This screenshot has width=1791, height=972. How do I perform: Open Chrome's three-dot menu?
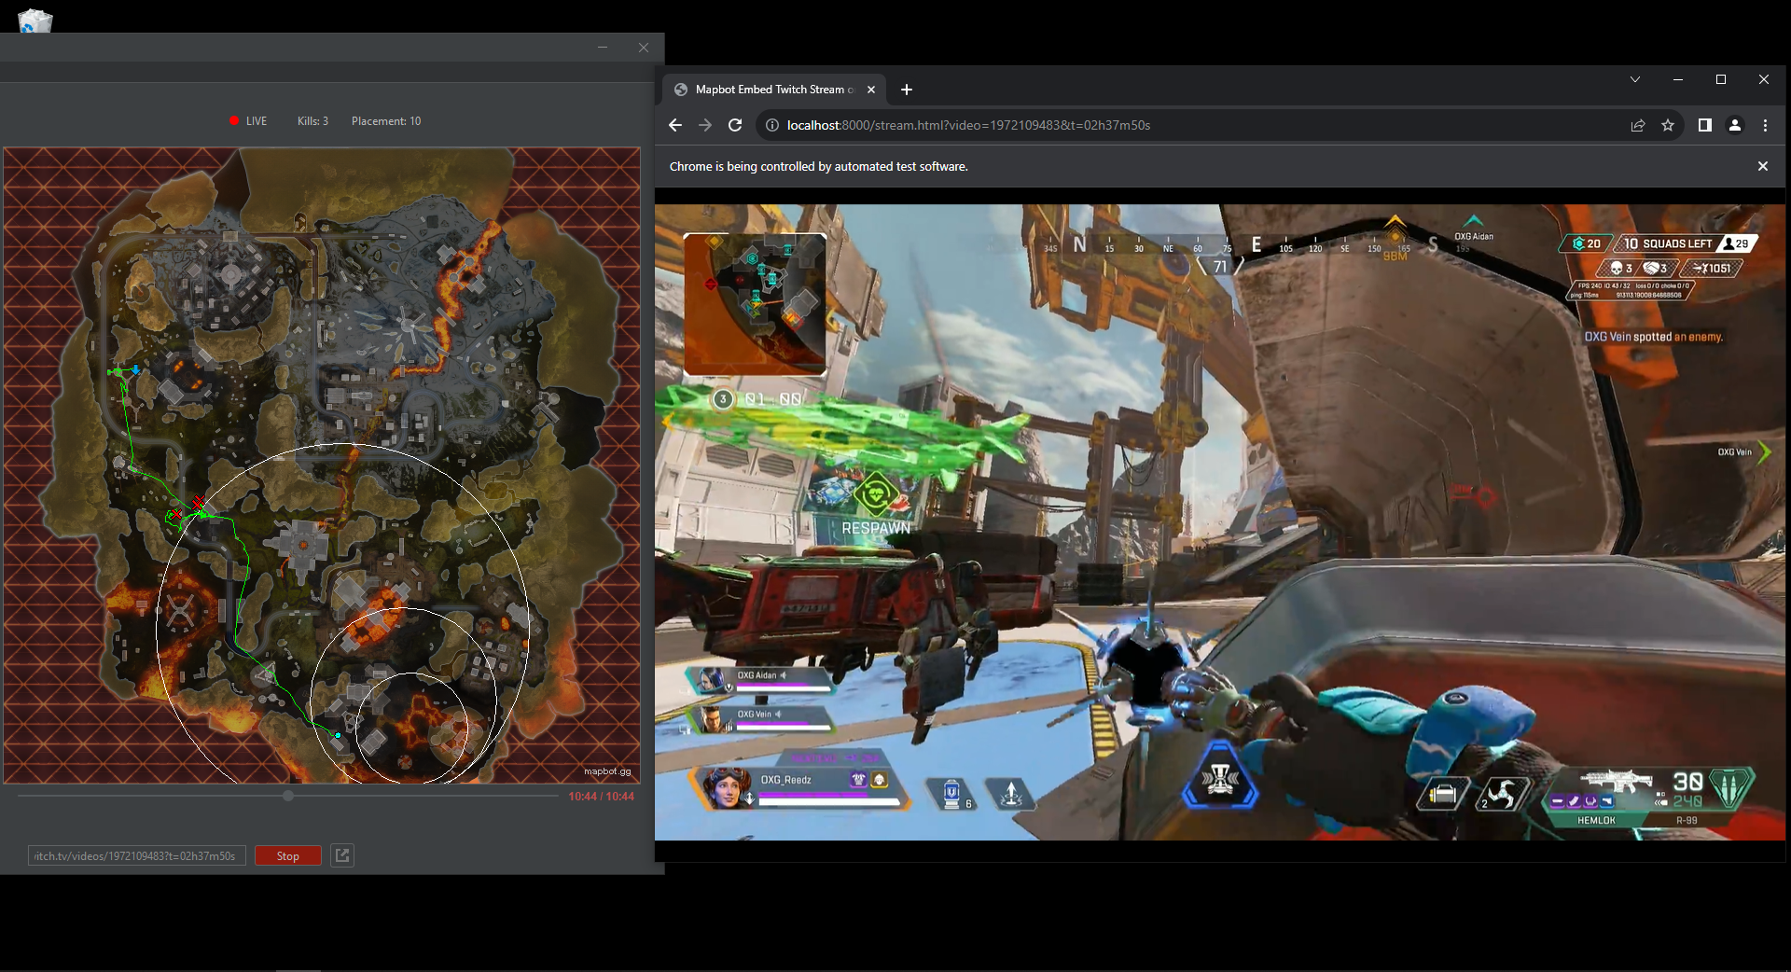point(1765,125)
